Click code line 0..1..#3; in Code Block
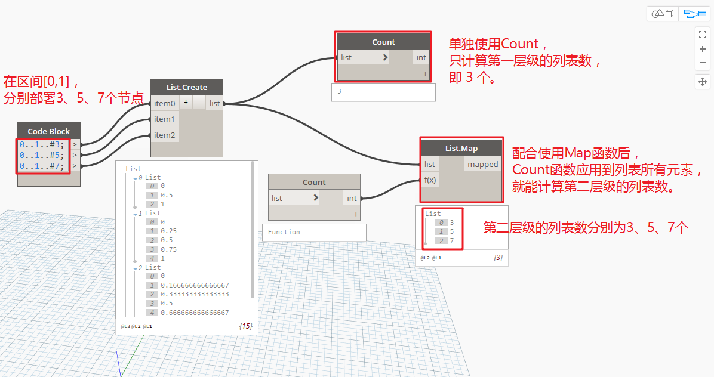714x377 pixels. [42, 144]
